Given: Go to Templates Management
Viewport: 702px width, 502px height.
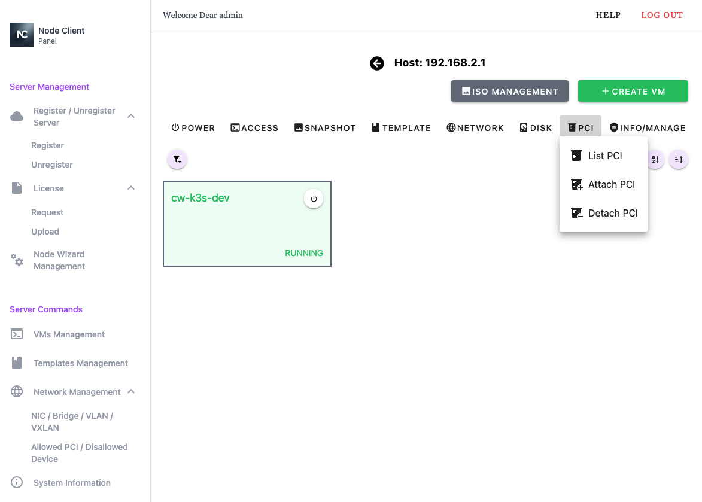Looking at the screenshot, I should (x=80, y=363).
